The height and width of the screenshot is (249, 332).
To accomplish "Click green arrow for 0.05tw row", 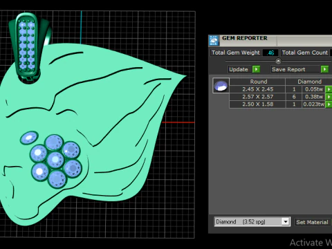I will coord(329,89).
